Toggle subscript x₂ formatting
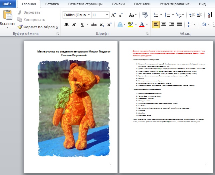The image size is (215, 175). coord(102,25)
